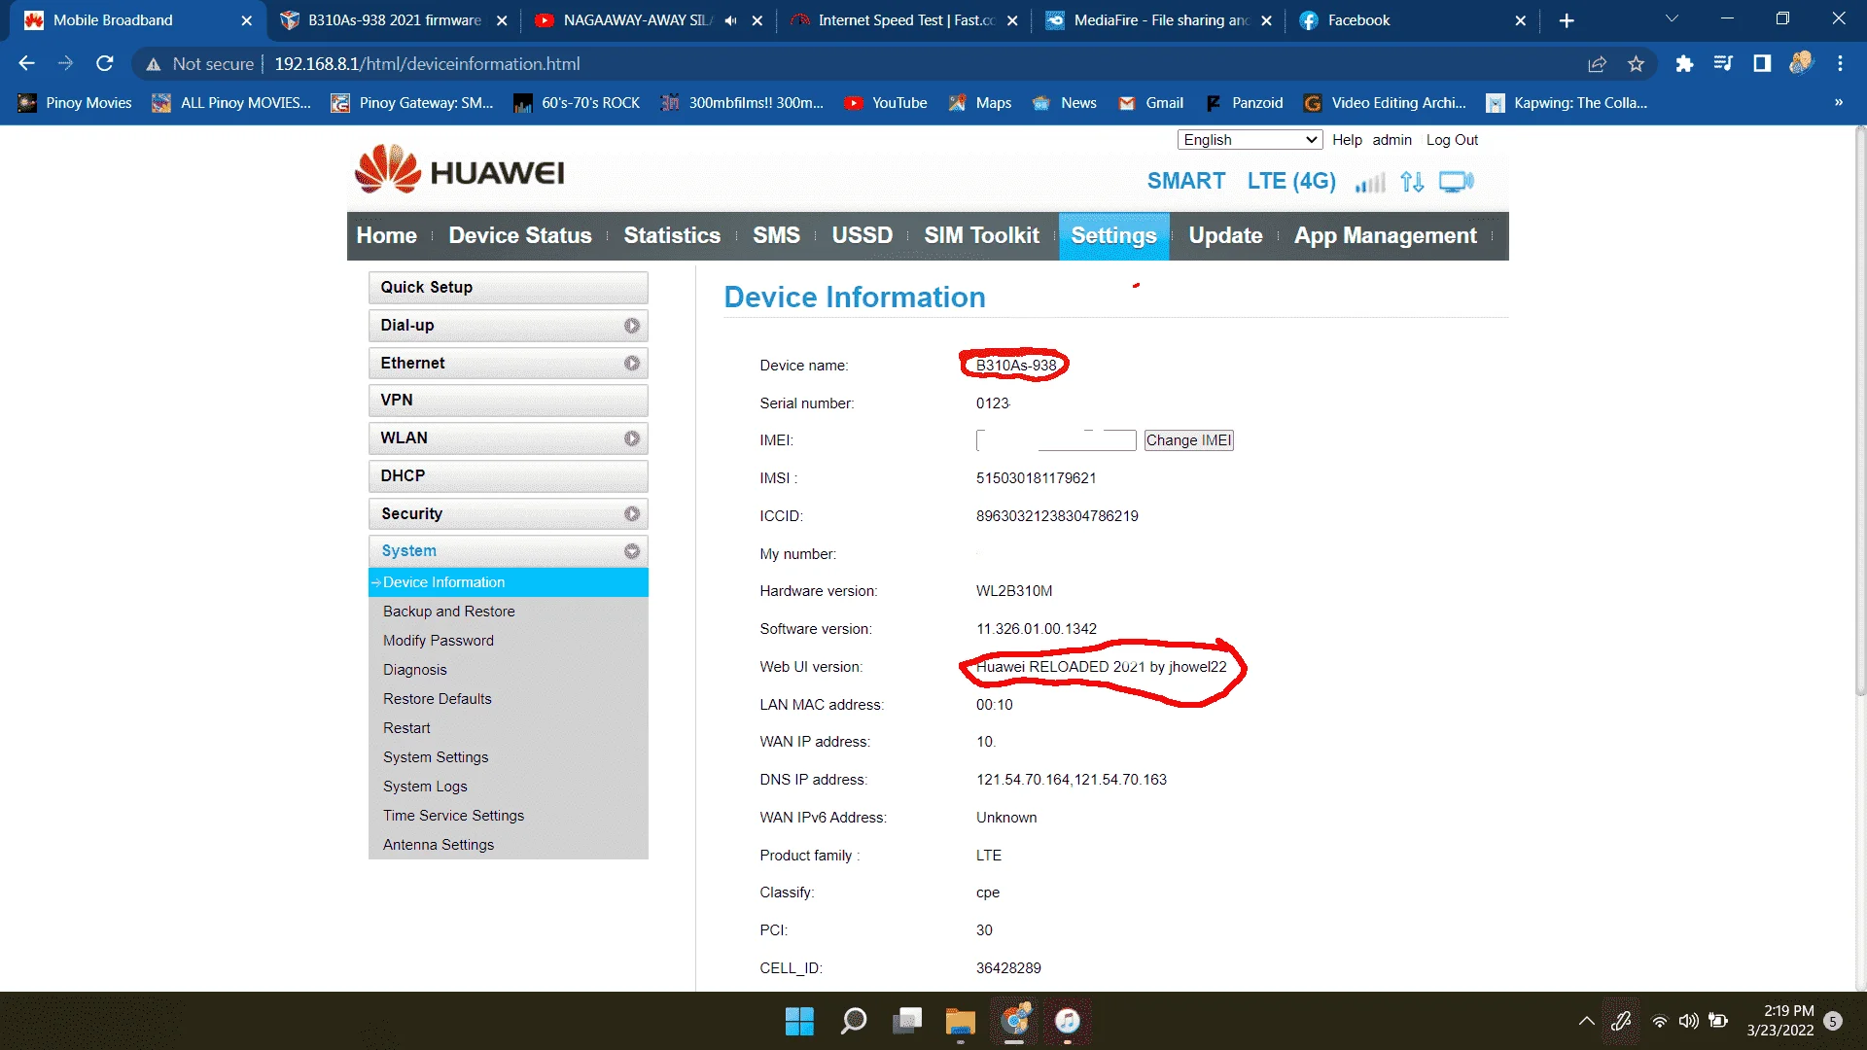Click the IMEI input field
The image size is (1867, 1050).
pos(1056,440)
